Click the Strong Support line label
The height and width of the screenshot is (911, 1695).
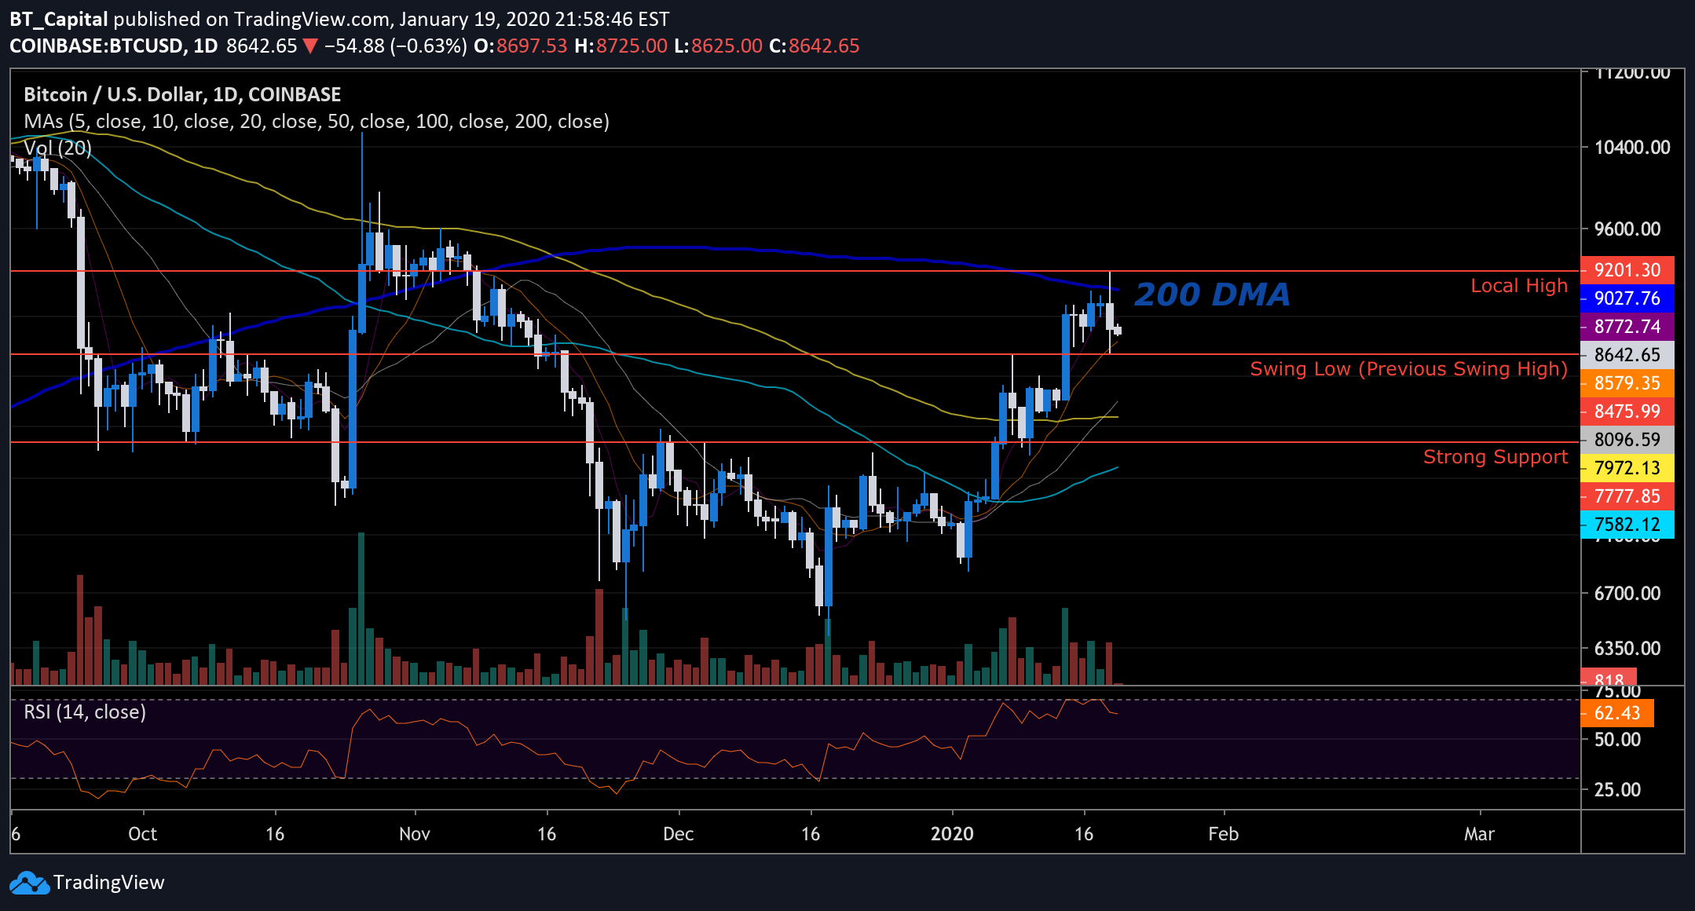[x=1495, y=457]
